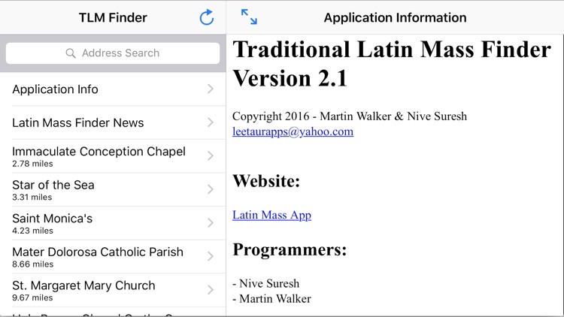Tap the chevron next to St. Margaret Mary
Viewport: 564px width, 317px height.
[211, 290]
